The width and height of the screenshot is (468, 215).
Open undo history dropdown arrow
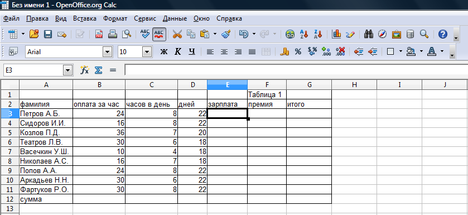coord(254,34)
